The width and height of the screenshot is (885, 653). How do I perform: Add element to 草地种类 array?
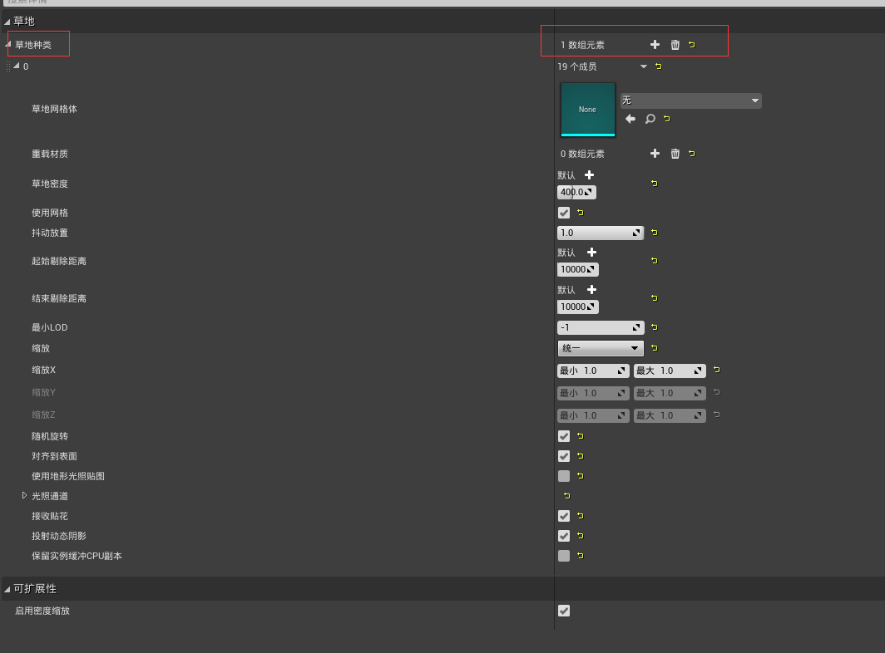click(655, 45)
